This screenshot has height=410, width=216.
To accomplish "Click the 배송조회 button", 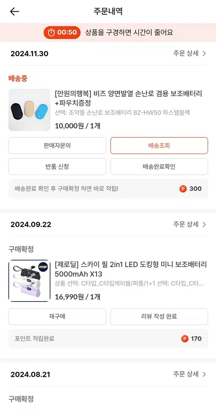I will click(x=159, y=146).
